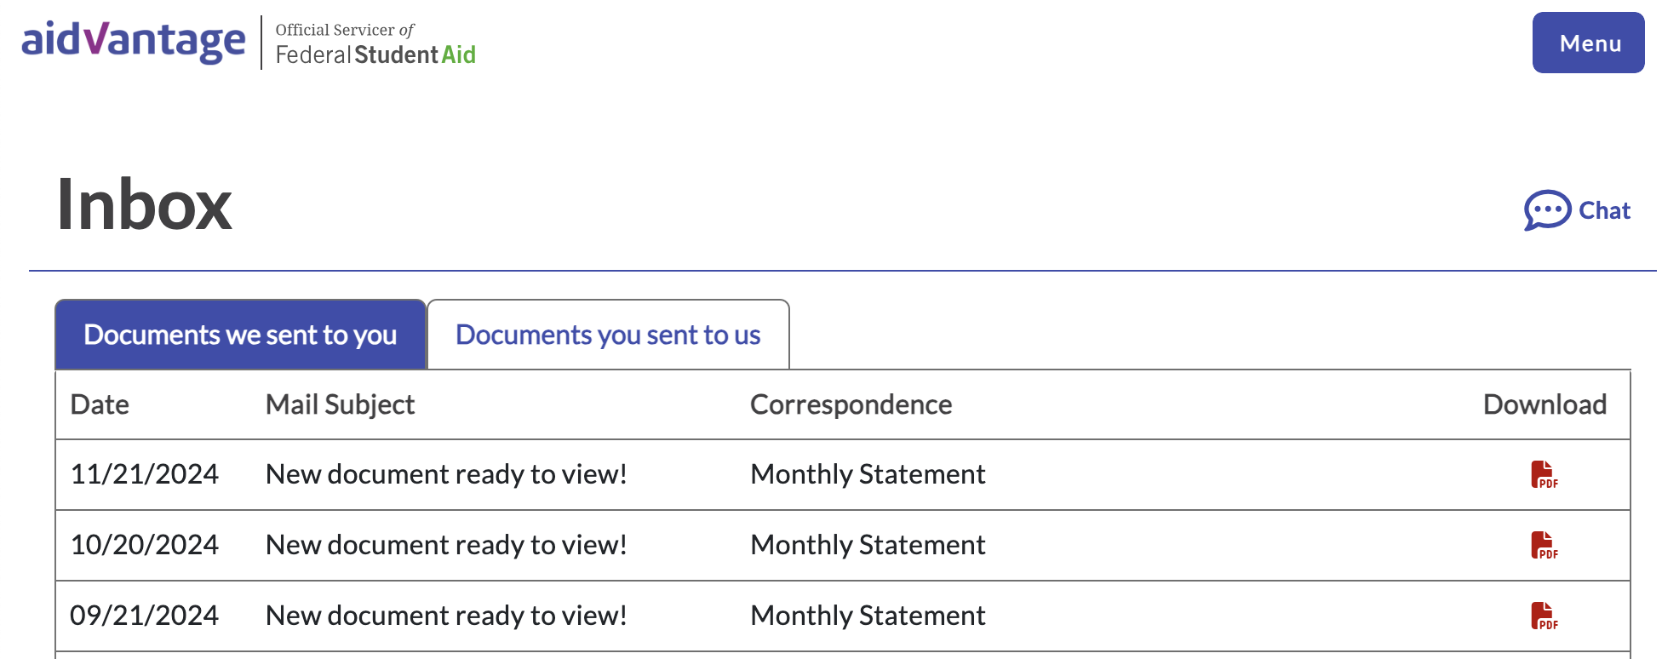
Task: Click the Download column header
Action: point(1545,404)
